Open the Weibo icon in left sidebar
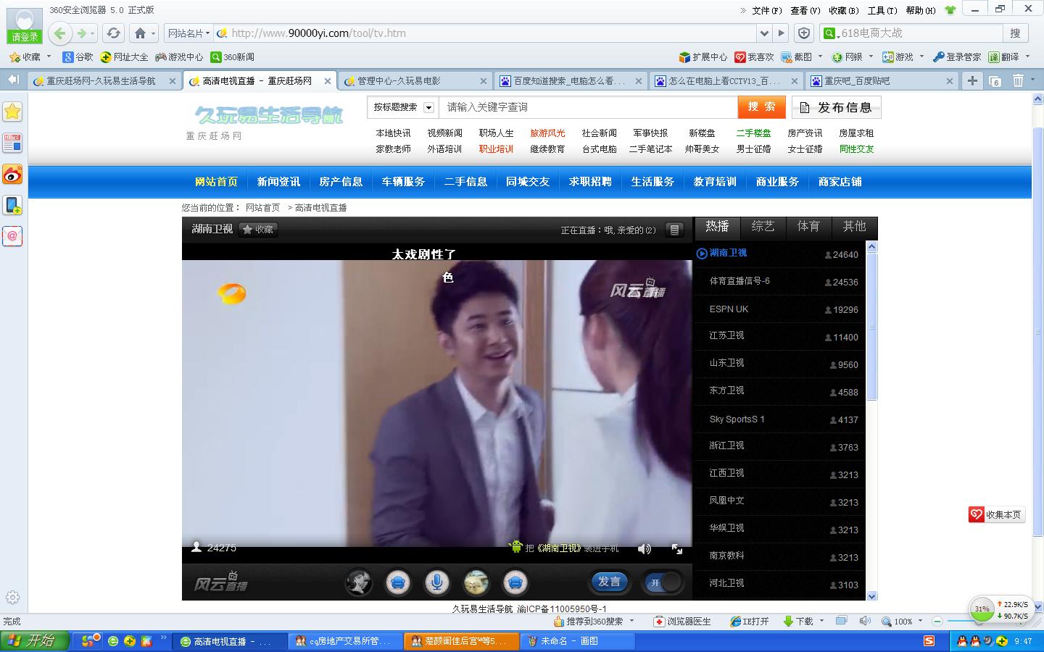Image resolution: width=1044 pixels, height=652 pixels. point(12,174)
